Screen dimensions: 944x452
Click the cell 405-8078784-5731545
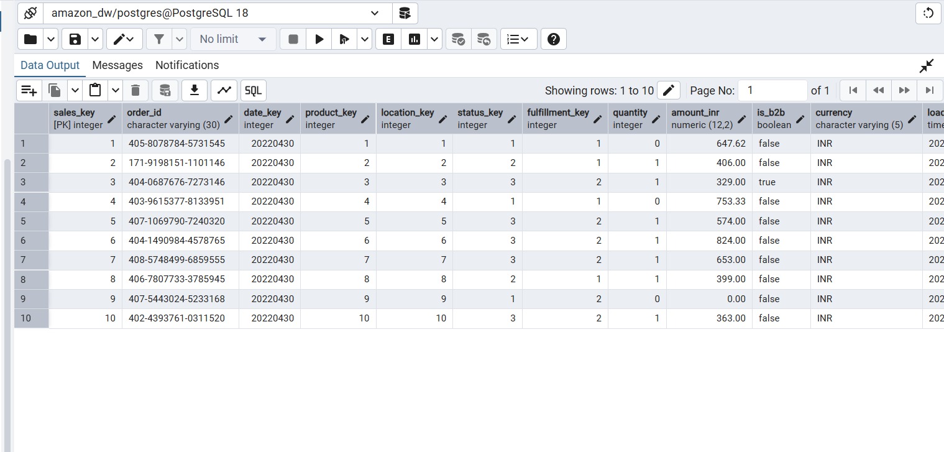tap(180, 144)
